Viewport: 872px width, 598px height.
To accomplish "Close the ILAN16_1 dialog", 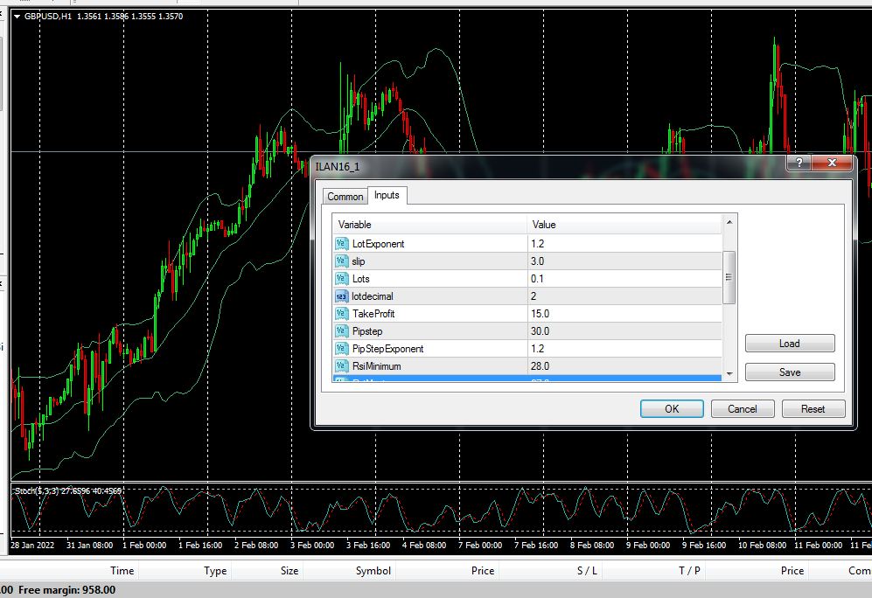I will [x=832, y=163].
